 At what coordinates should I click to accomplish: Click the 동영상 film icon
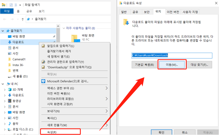click(x=10, y=101)
